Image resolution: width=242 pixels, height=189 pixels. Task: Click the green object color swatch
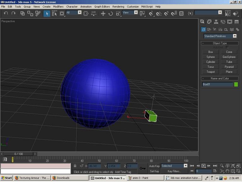(236, 84)
